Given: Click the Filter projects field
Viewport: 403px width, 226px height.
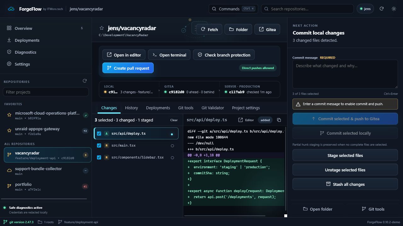Looking at the screenshot, I should [46, 92].
